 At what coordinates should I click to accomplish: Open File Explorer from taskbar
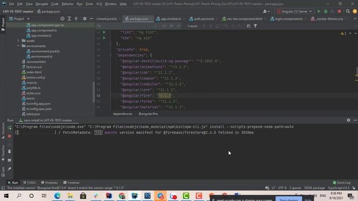click(x=70, y=196)
